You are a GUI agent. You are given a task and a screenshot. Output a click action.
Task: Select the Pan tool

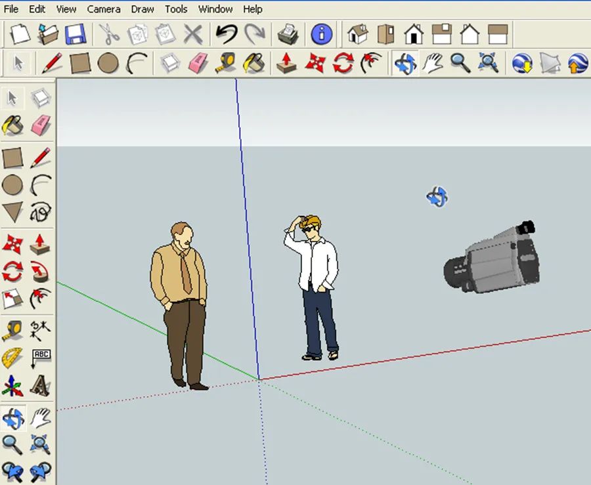433,62
